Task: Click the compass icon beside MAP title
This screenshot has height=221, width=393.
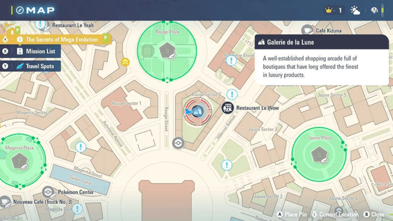Action: (20, 10)
